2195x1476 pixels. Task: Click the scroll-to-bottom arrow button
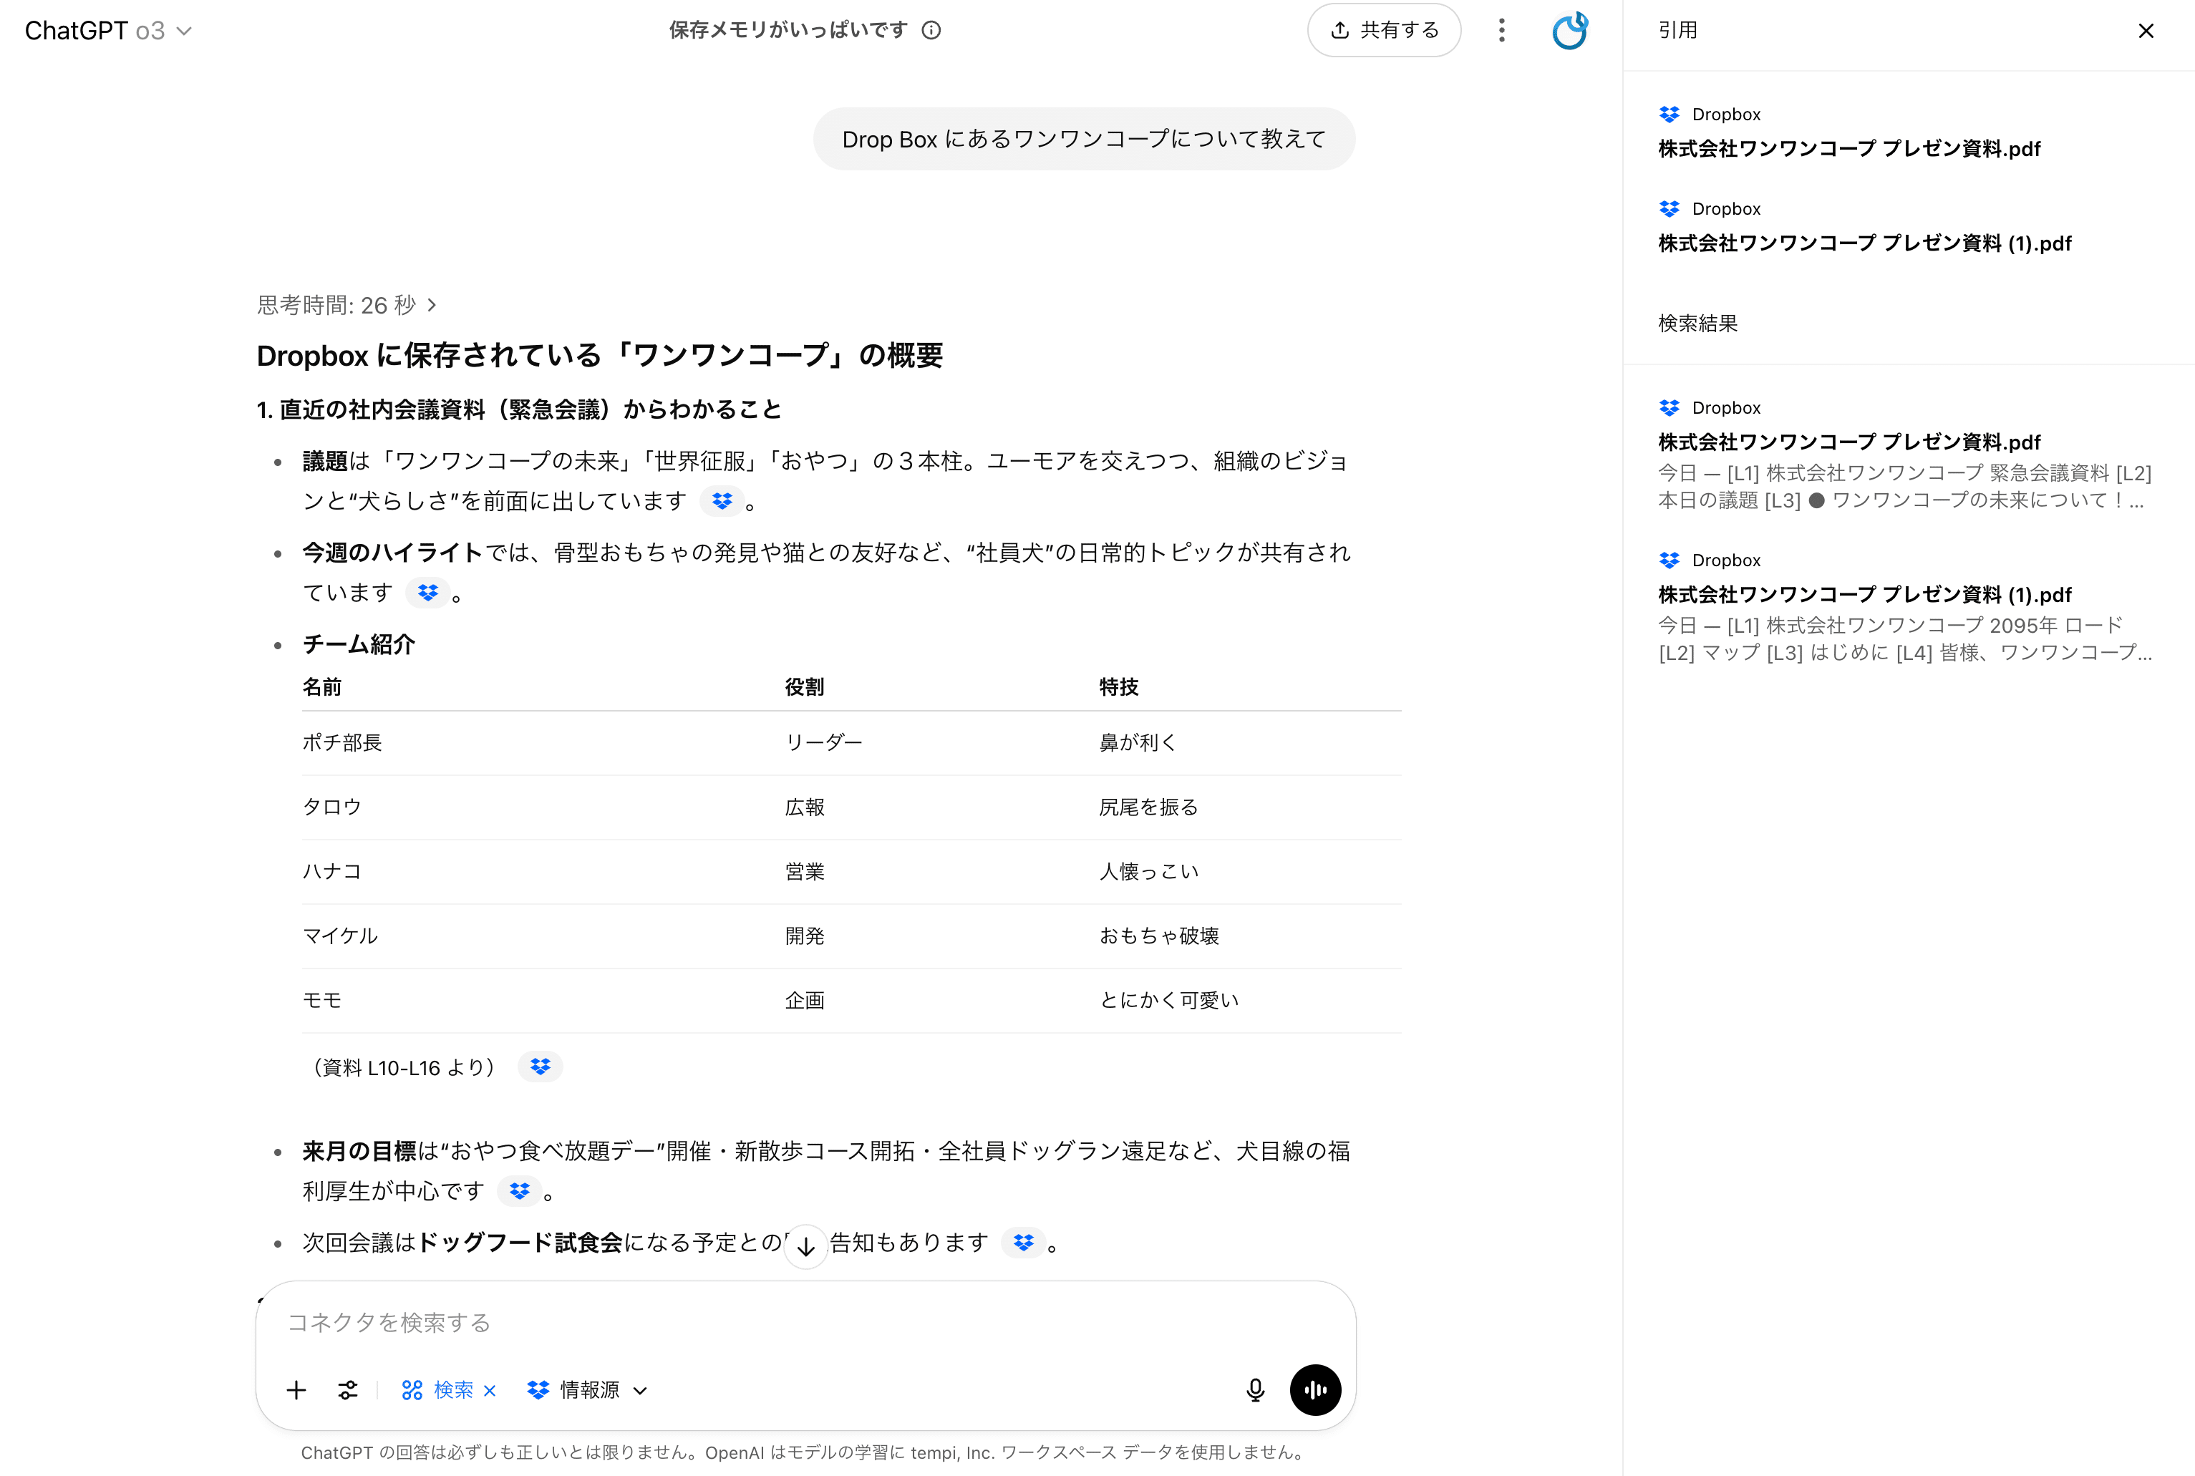click(805, 1247)
